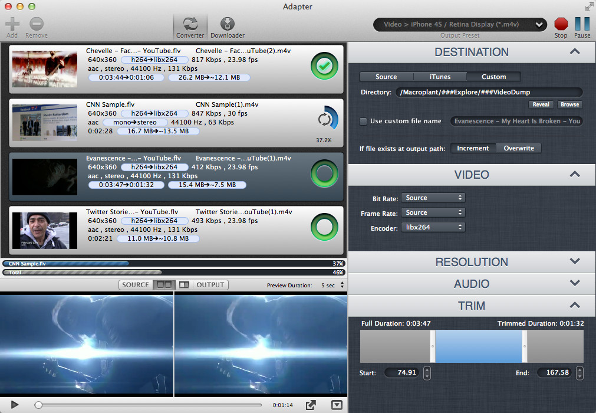The image size is (596, 413).
Task: Click the Directory path field
Action: tap(489, 93)
